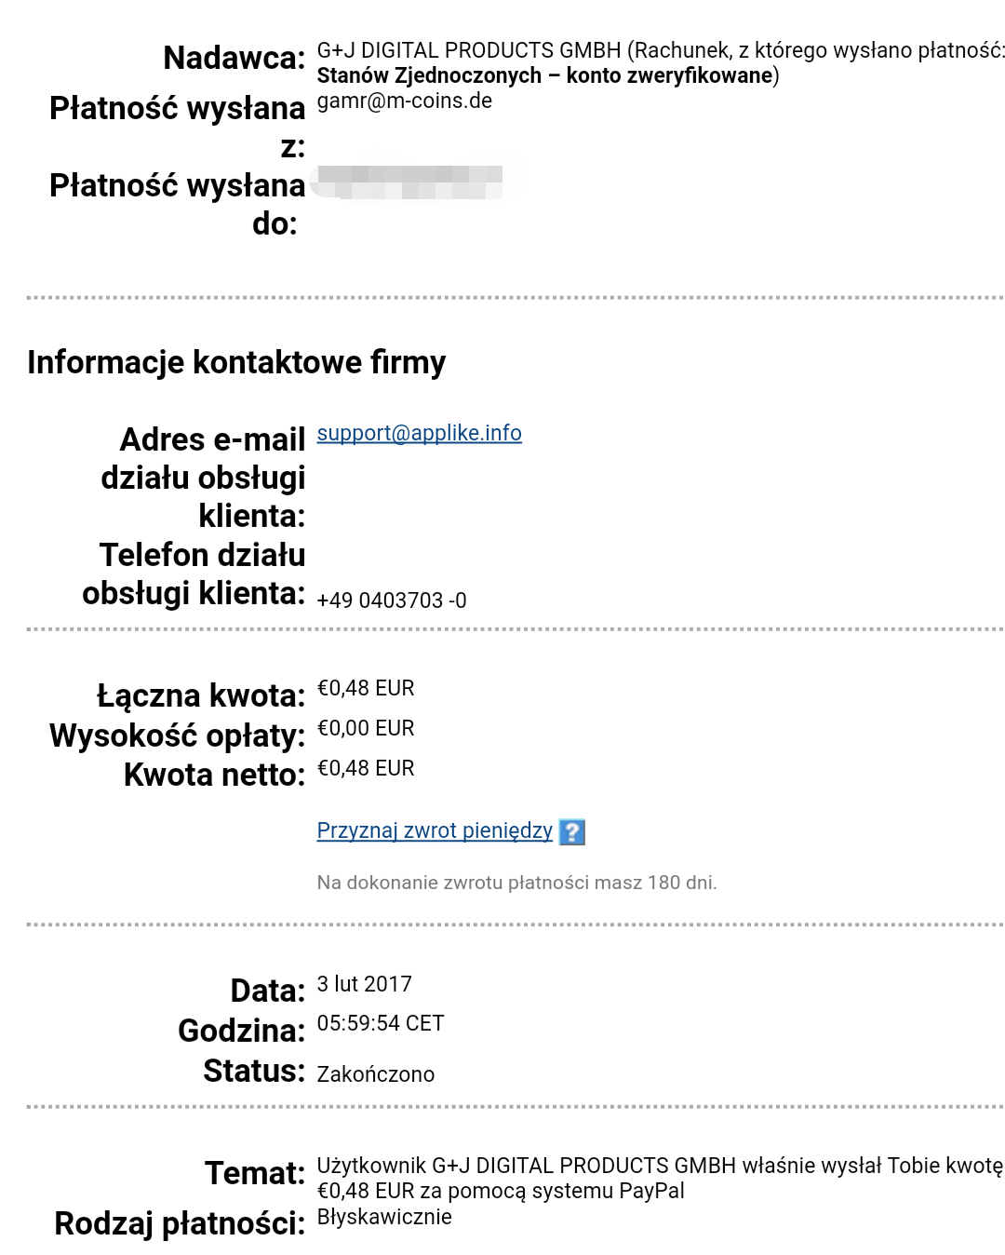Click the date 3 lut 2017
The height and width of the screenshot is (1255, 1005).
364,984
